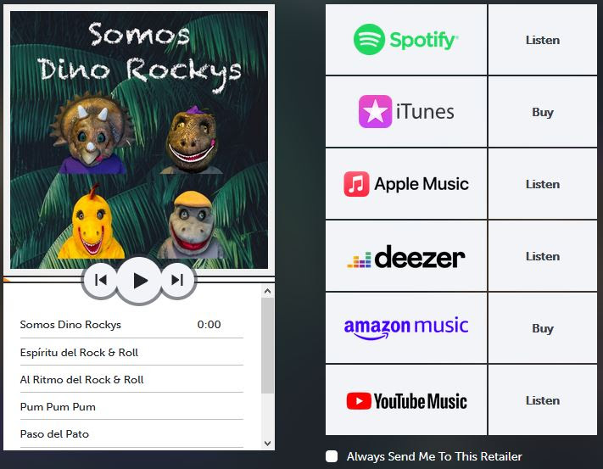
Task: Select the Al Ritmo del Rock & Roll track
Action: click(131, 380)
